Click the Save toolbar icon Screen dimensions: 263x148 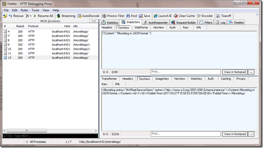[141, 16]
